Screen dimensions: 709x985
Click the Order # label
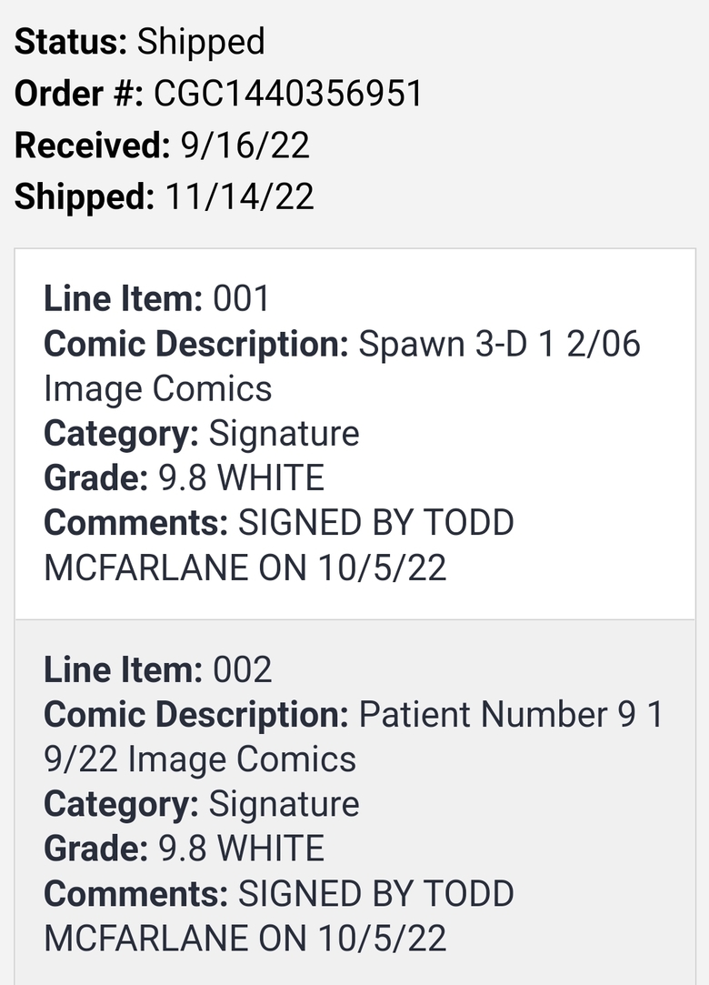(79, 94)
